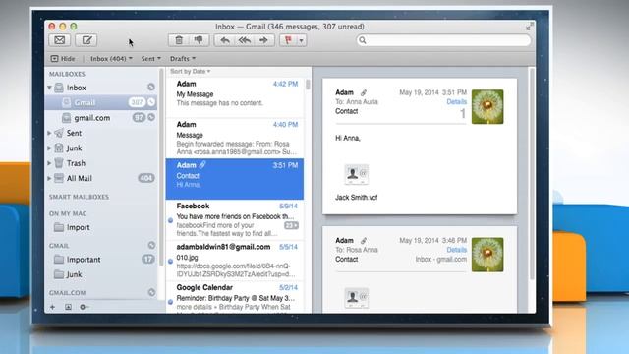Click activity indicator beside Inbox
This screenshot has height=354, width=629.
[151, 88]
